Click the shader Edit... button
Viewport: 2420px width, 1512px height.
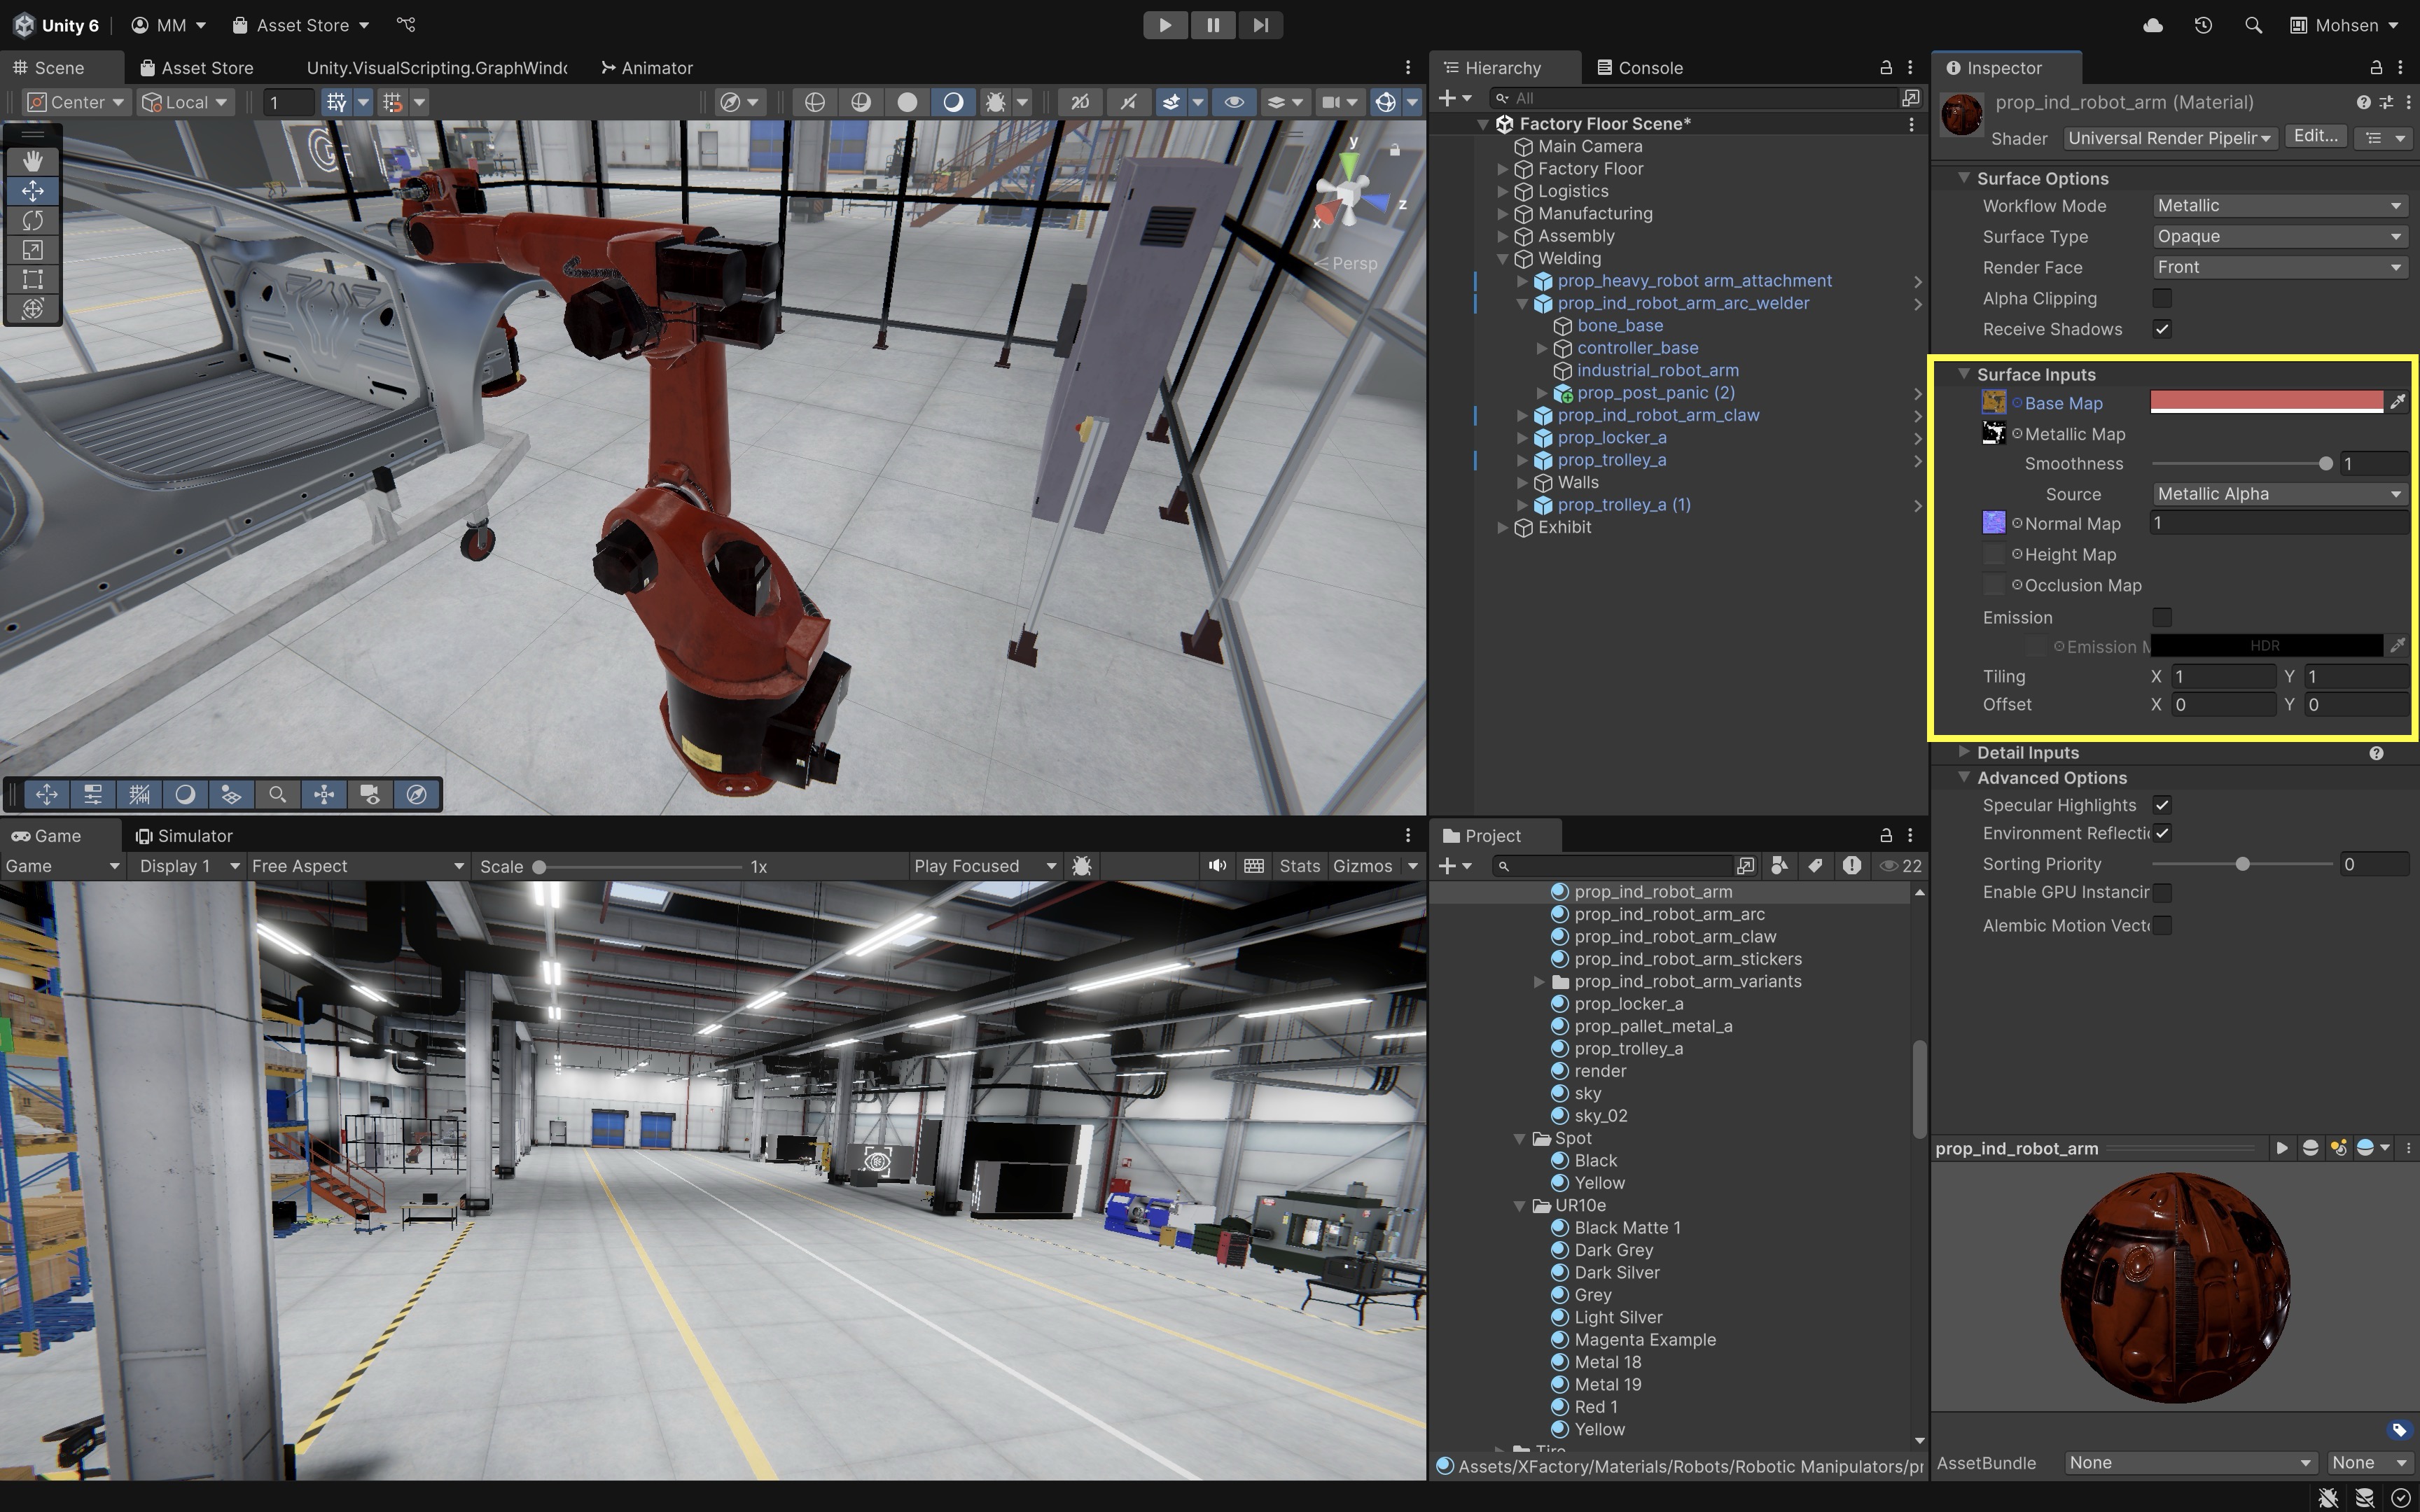tap(2315, 137)
